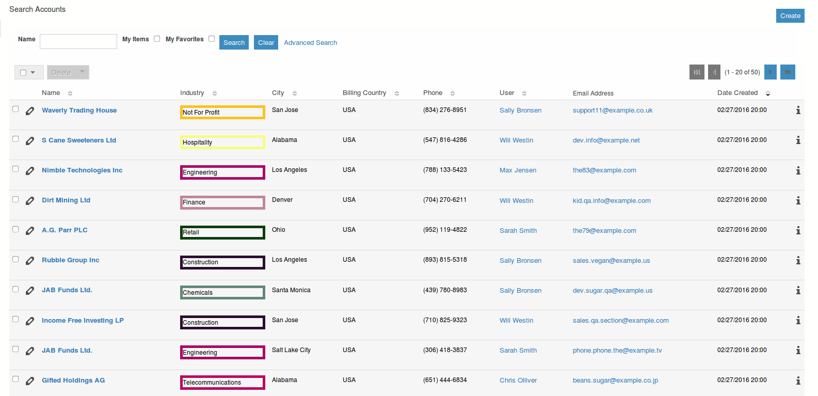Sort by Industry column arrows

pyautogui.click(x=215, y=93)
